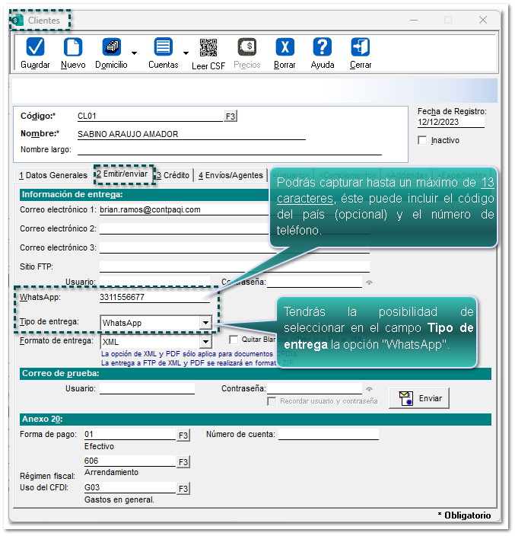Save the client with Guardar icon
The image size is (515, 536).
(x=35, y=47)
